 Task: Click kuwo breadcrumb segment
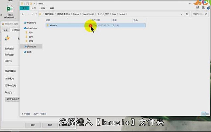click(76, 14)
